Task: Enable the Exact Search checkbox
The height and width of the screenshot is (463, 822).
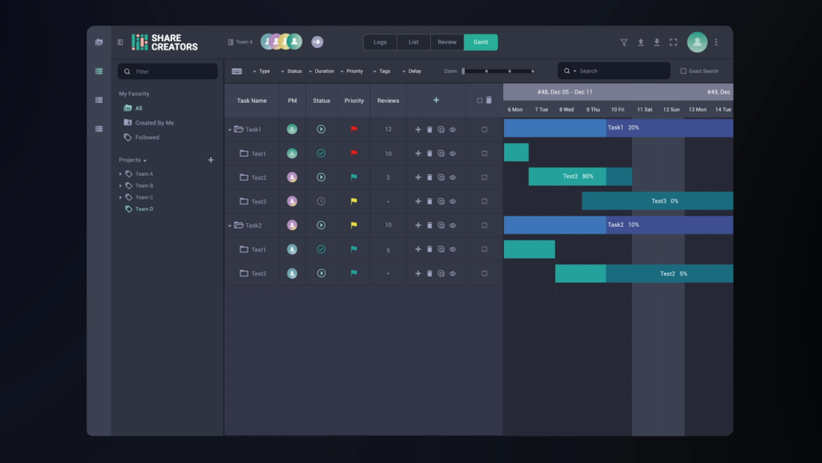Action: [x=683, y=72]
